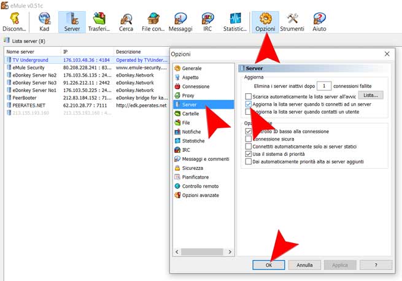Select Server options category
402x281 pixels.
tap(204, 104)
